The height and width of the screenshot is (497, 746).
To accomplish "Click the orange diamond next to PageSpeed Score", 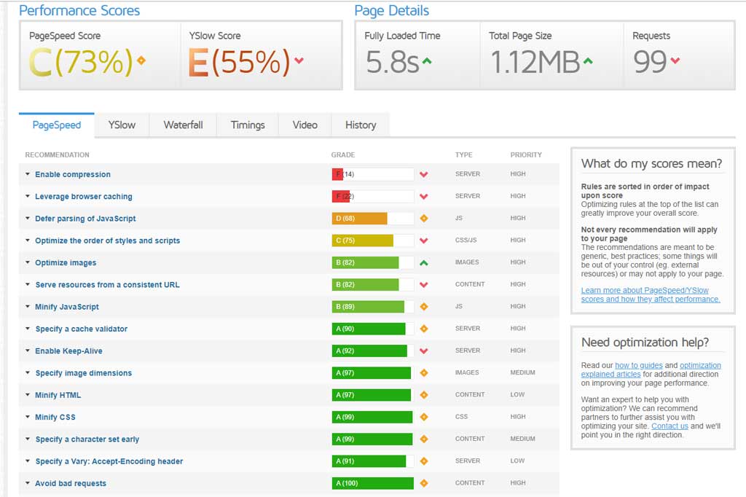I will [x=141, y=60].
